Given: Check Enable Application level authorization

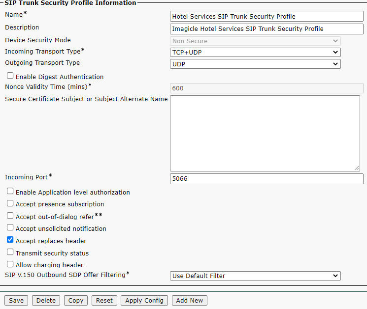Looking at the screenshot, I should tap(10, 192).
